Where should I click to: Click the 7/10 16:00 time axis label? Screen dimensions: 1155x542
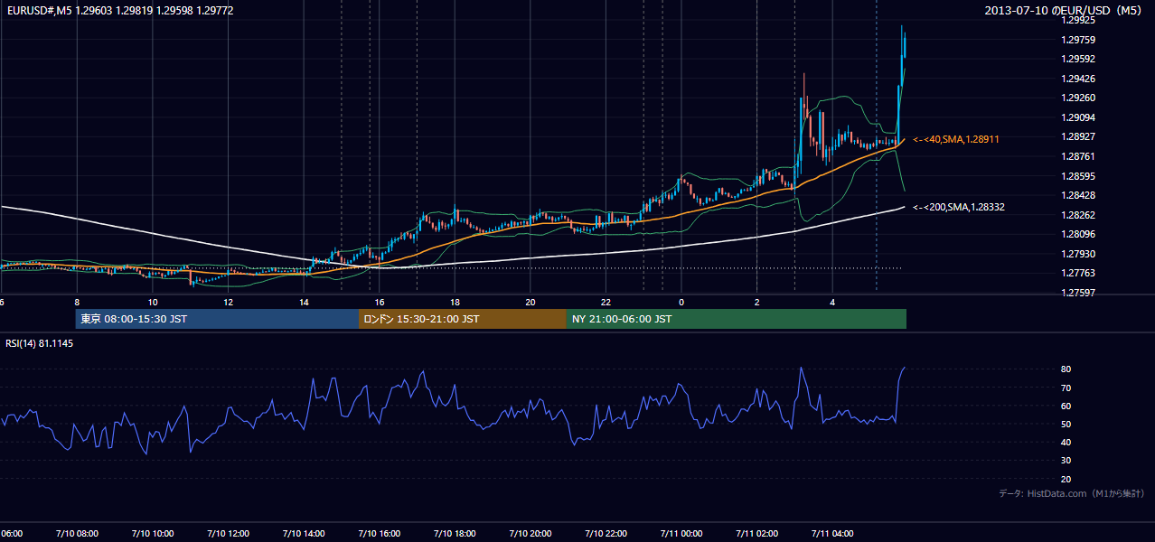coord(379,533)
